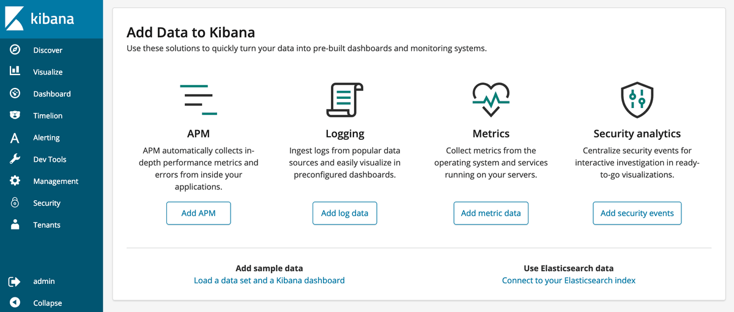Click the Security lock icon in sidebar

click(15, 203)
